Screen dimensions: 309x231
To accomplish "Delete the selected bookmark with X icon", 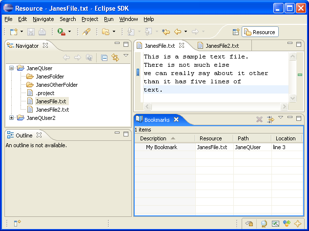I will coord(259,119).
